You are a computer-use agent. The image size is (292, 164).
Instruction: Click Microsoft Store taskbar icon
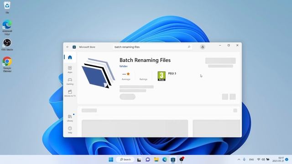(x=173, y=159)
